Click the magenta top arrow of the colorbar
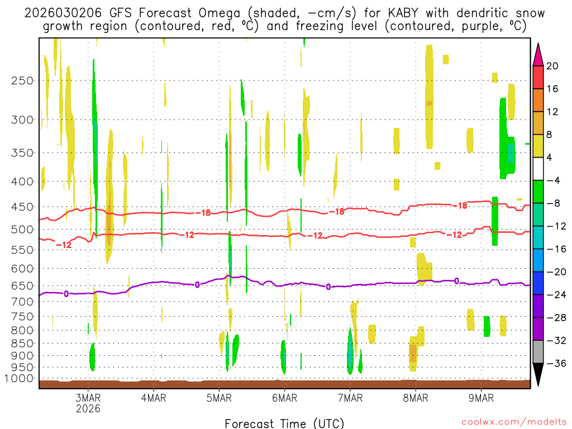The height and width of the screenshot is (429, 572). pyautogui.click(x=538, y=55)
